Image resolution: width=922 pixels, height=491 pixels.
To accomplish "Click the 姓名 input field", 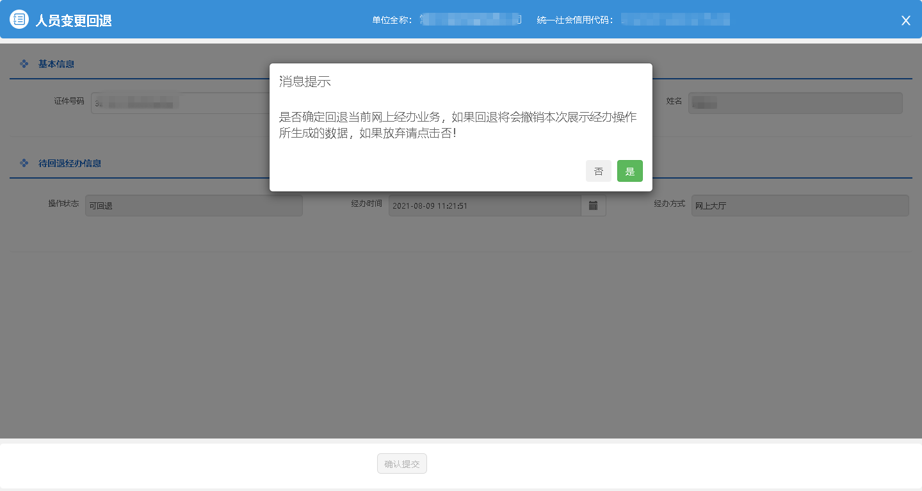I will coord(795,103).
